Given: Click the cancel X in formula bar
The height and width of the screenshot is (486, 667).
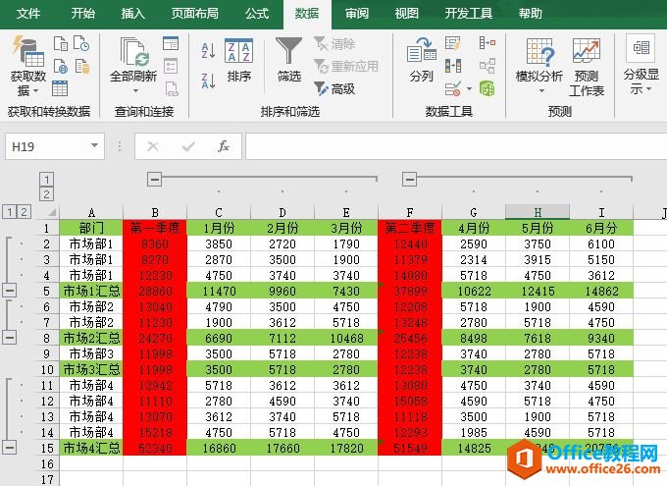Looking at the screenshot, I should click(153, 146).
